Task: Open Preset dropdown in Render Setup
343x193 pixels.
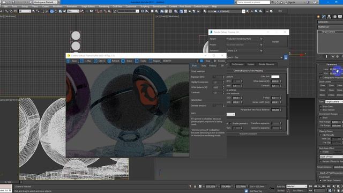Action: pyautogui.click(x=244, y=44)
